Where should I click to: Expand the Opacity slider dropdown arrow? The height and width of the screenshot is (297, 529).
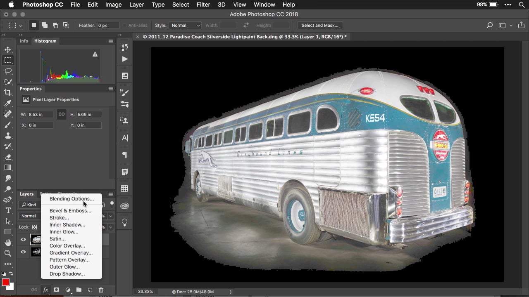(x=111, y=216)
